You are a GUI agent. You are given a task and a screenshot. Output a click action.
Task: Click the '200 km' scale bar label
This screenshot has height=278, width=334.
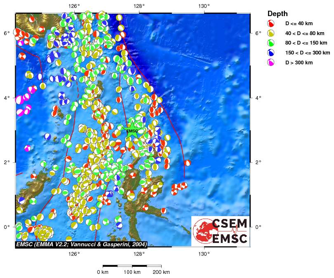[161, 272]
